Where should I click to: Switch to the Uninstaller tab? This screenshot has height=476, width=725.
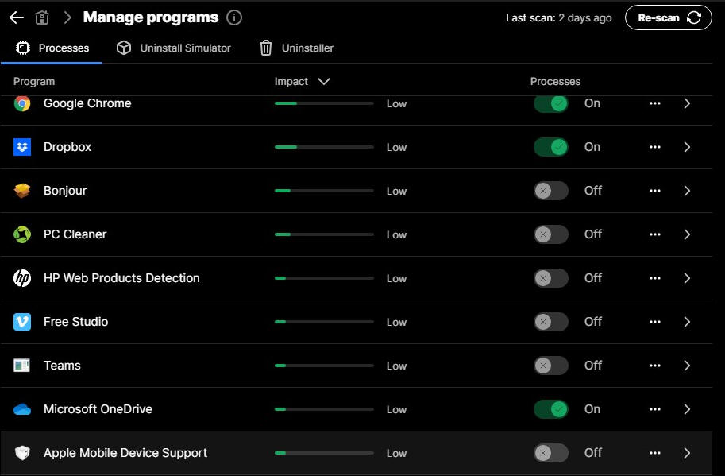click(x=297, y=48)
